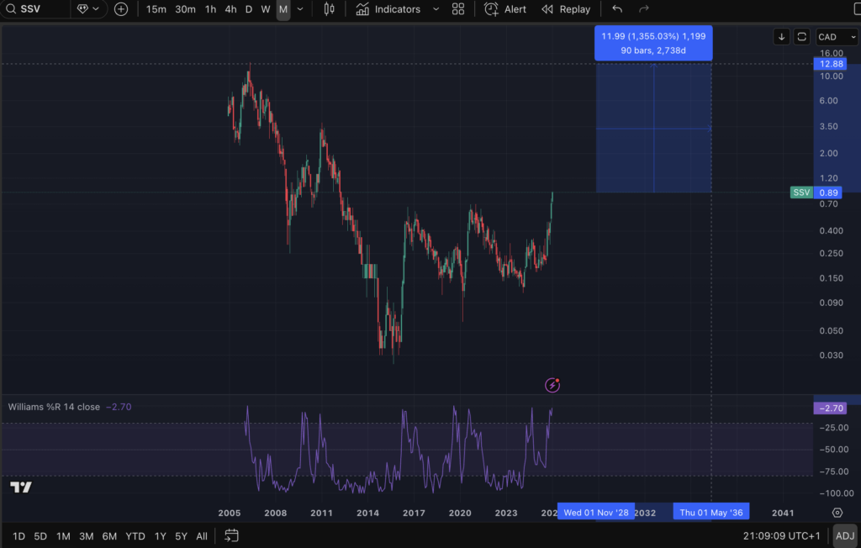Open the layout templates grid icon
Image resolution: width=861 pixels, height=548 pixels.
pos(457,9)
